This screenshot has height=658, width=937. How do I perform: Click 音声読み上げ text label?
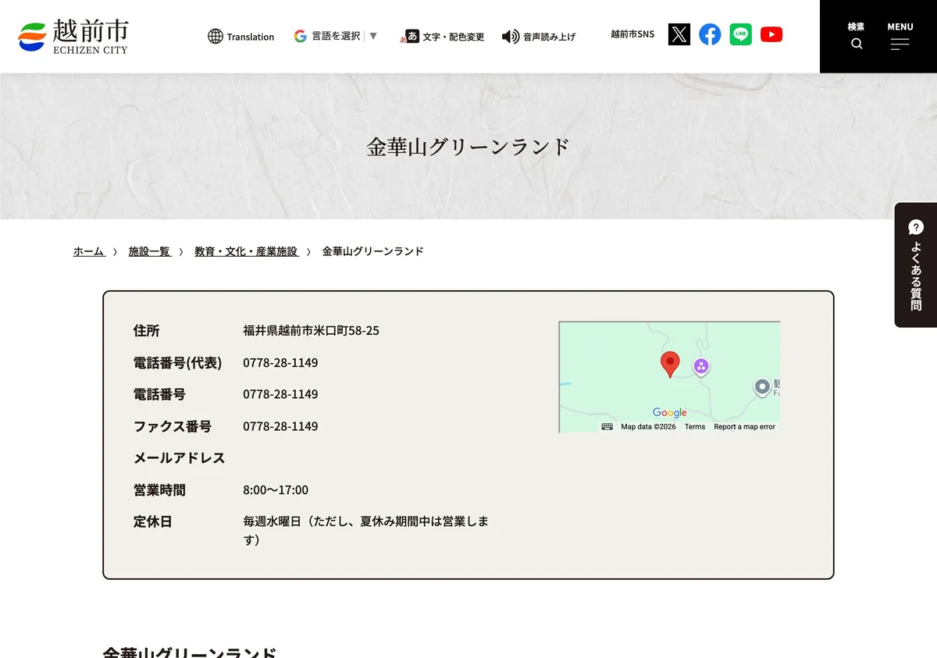coord(549,37)
